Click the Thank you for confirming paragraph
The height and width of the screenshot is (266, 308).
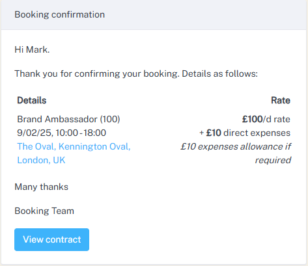pos(136,73)
